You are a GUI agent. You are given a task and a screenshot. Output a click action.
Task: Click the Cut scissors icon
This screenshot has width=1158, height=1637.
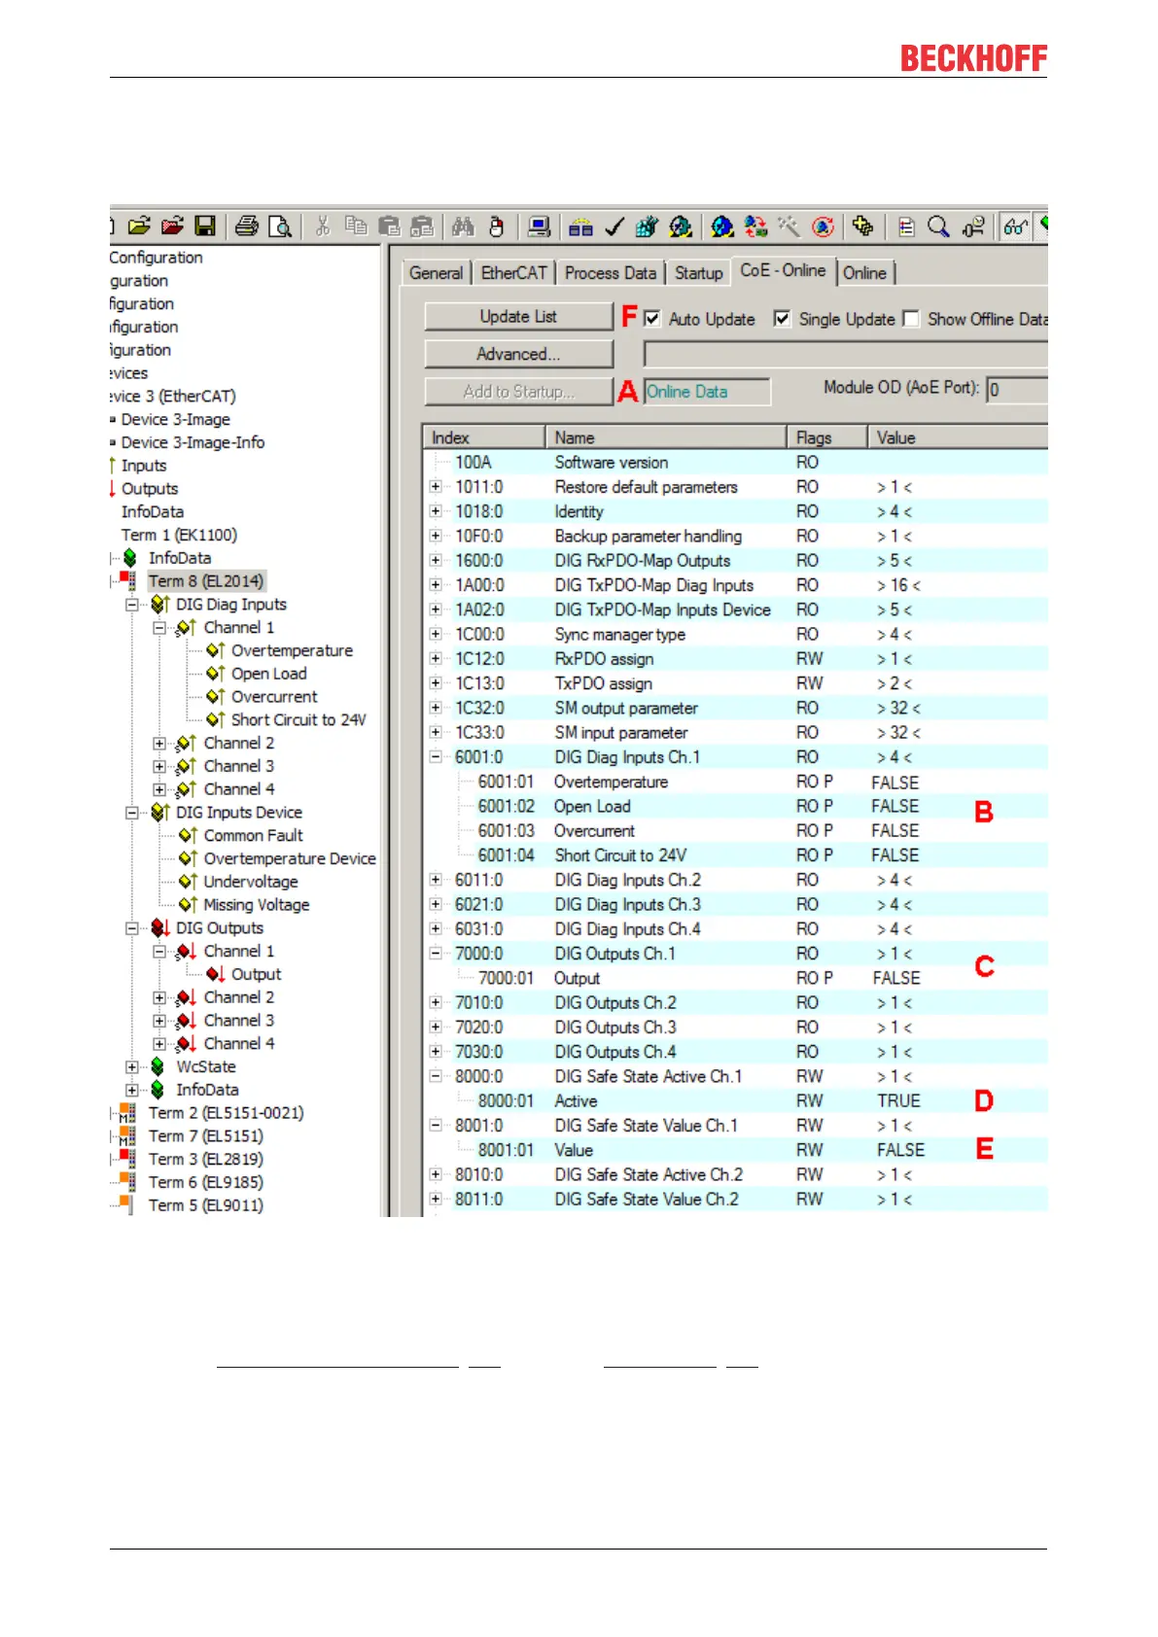(x=323, y=226)
